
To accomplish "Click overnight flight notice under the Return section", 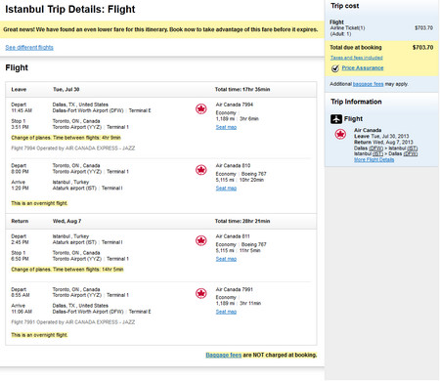I will (x=39, y=335).
